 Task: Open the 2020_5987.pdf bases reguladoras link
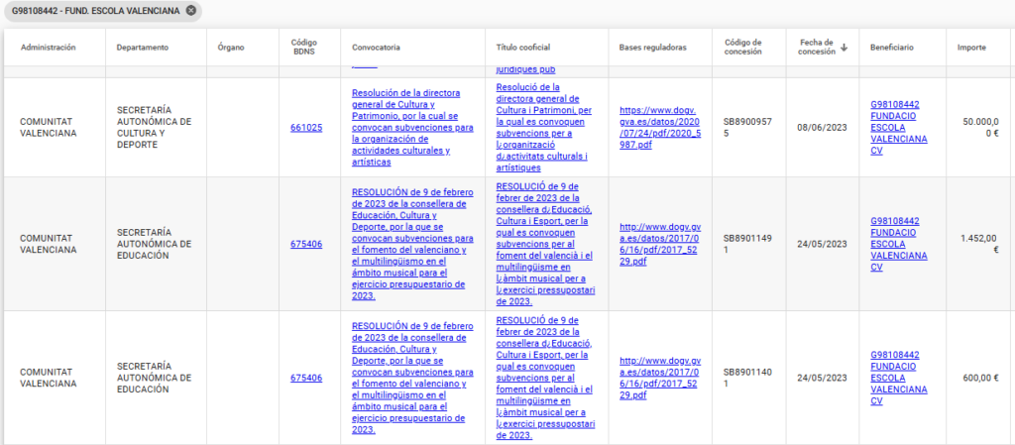(660, 128)
